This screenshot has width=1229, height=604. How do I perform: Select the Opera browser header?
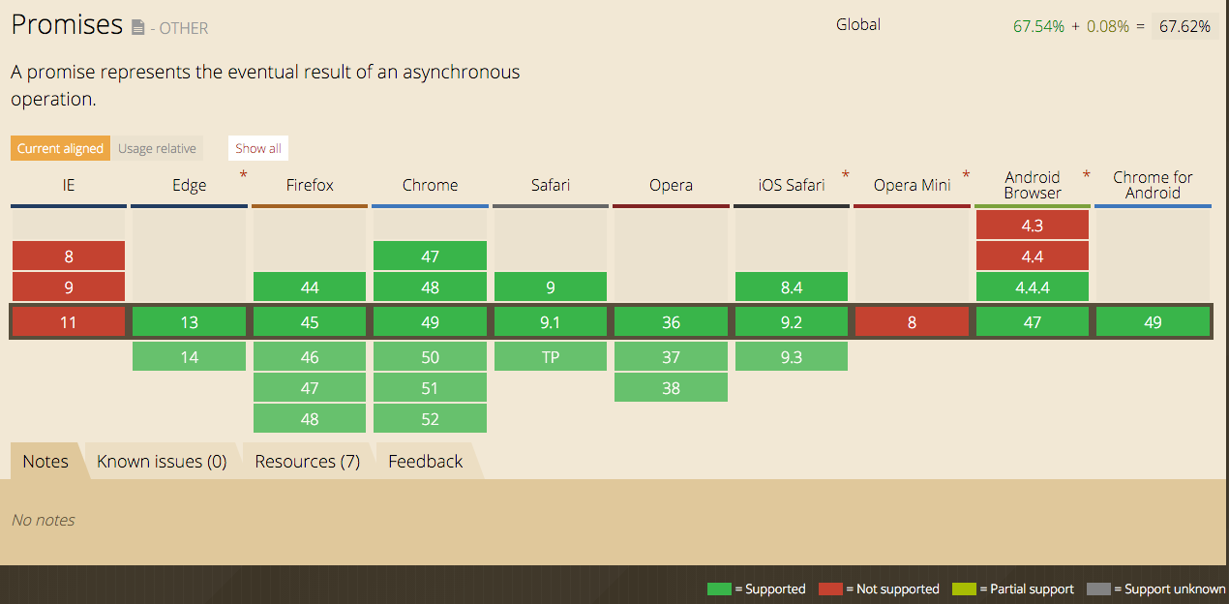[671, 185]
